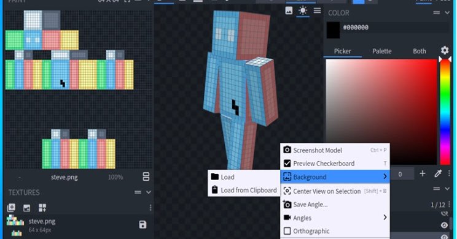Click Save Angle... entry
Screen dimensions: 457x239
coord(335,205)
